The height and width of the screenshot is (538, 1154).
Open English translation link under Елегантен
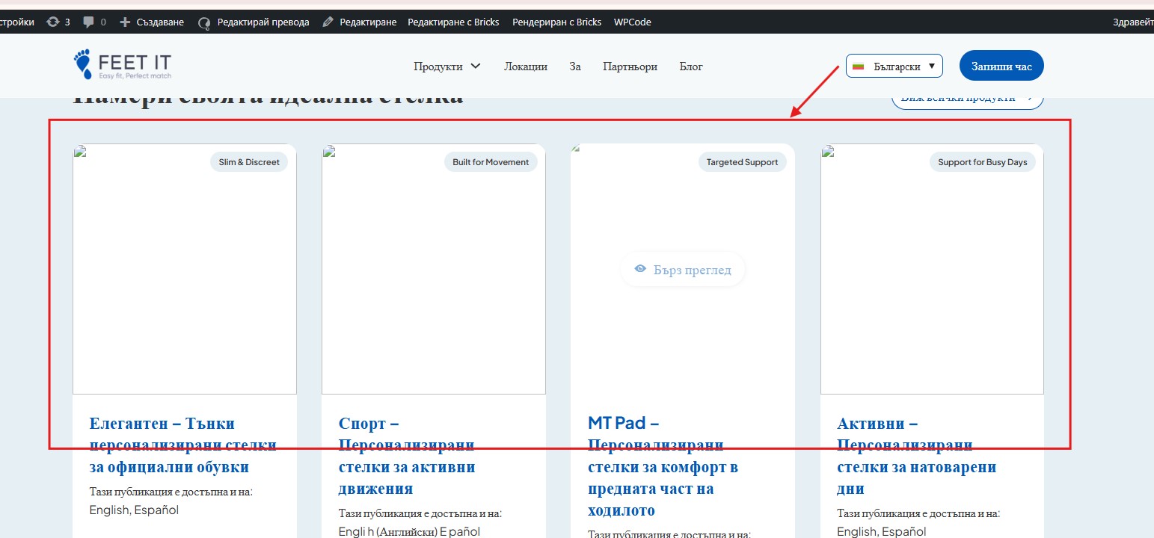click(108, 510)
